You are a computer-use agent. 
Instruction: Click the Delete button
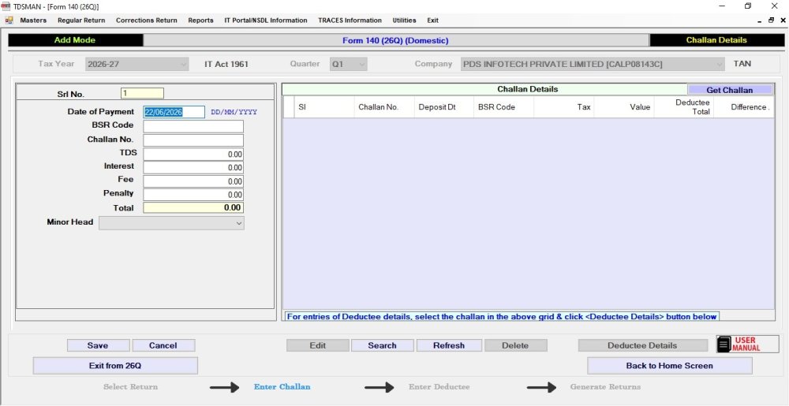coord(516,346)
